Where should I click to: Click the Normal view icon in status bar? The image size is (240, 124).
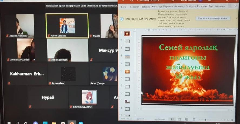coord(172,119)
